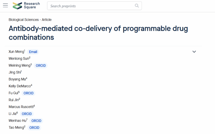Viewport: 215px width, 134px height.
Task: Click author name Jing Shi
Action: coord(15,72)
